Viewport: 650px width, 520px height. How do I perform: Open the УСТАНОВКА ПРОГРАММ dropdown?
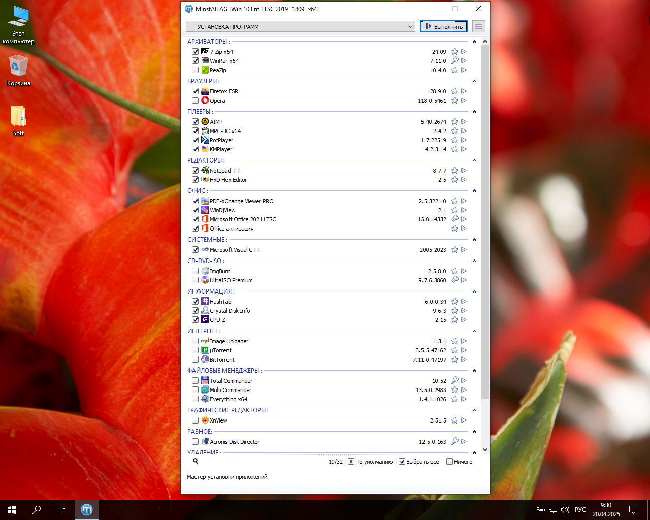301,26
